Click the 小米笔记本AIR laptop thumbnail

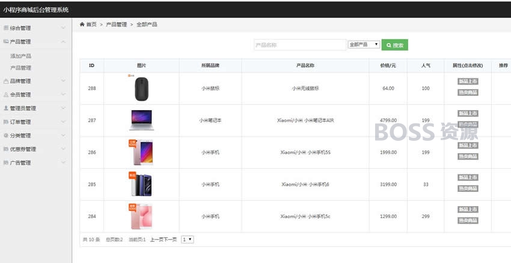(141, 120)
